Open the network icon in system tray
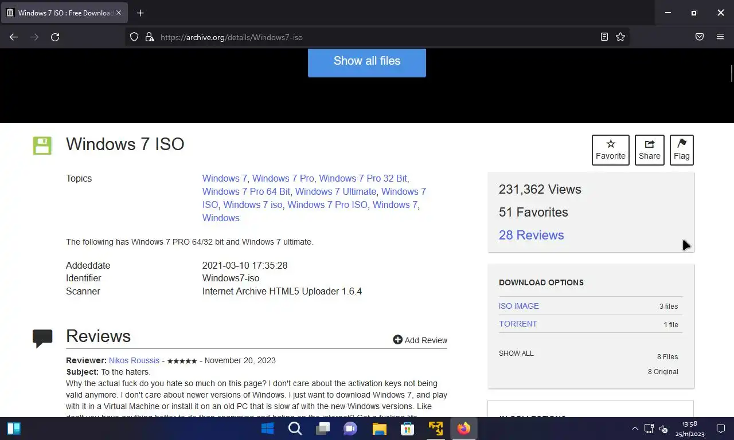Image resolution: width=734 pixels, height=440 pixels. tap(649, 429)
